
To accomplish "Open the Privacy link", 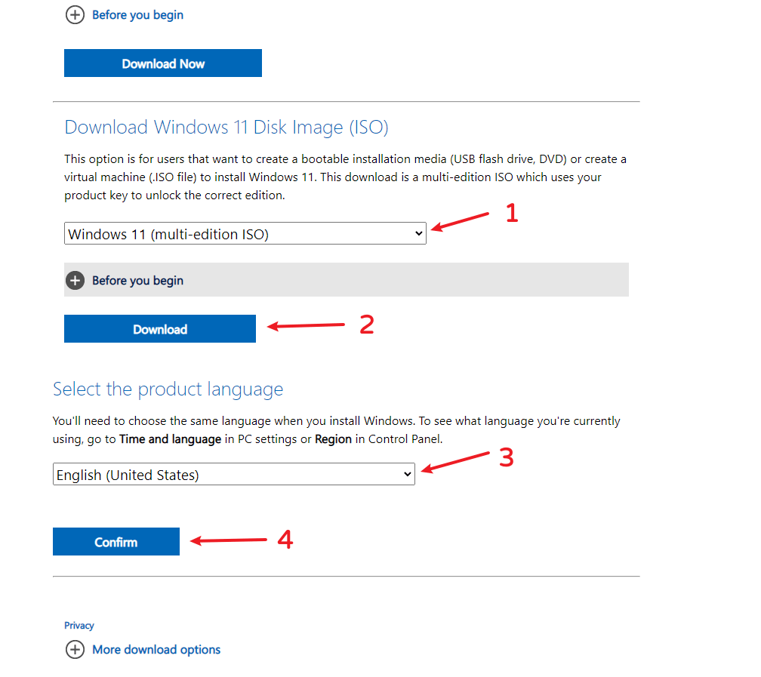I will click(x=79, y=626).
